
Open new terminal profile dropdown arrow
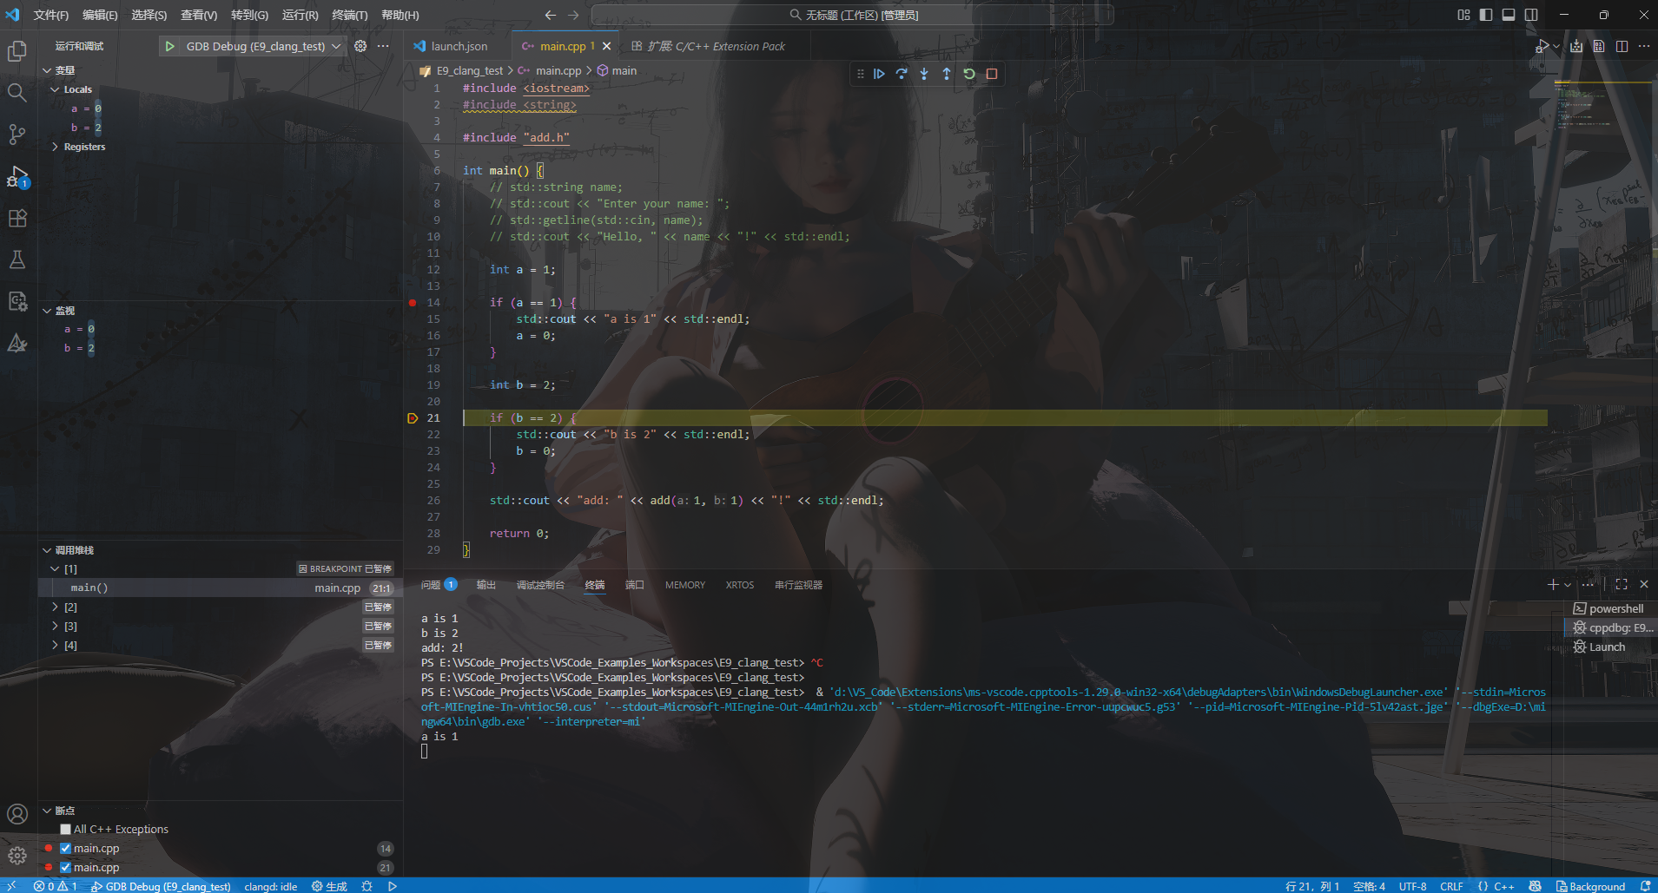(x=1568, y=585)
